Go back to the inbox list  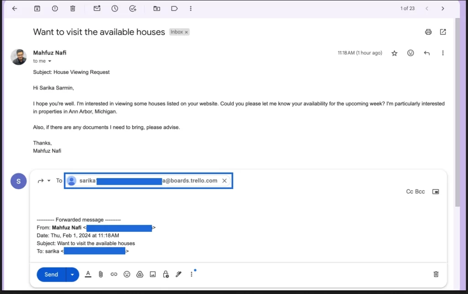point(14,8)
